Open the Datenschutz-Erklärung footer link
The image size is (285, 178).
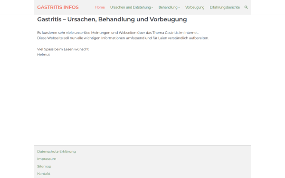pos(57,151)
